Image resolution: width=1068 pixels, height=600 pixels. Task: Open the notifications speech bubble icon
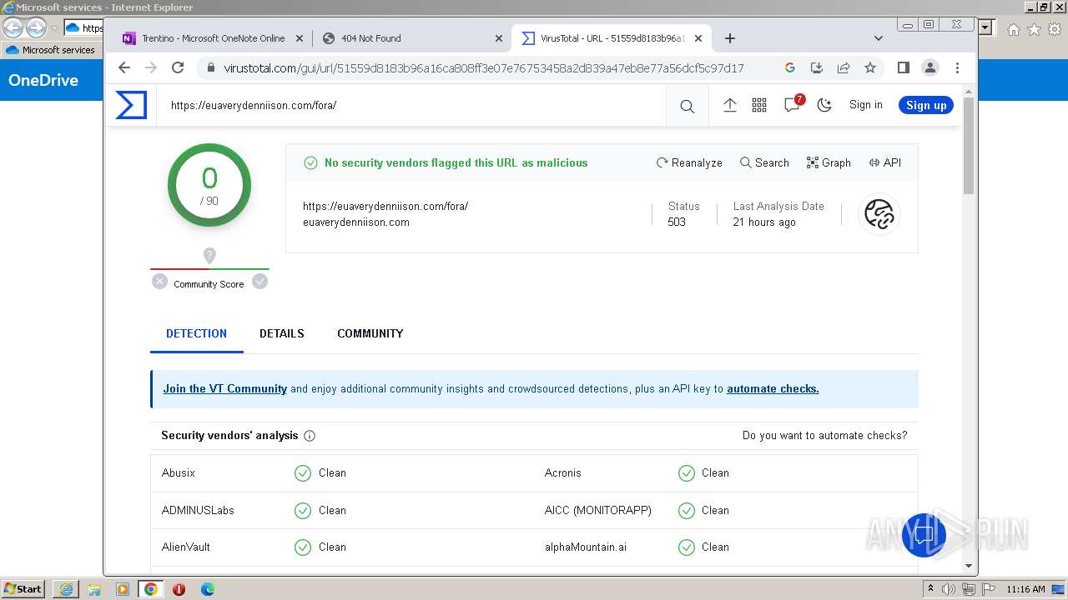tap(792, 105)
